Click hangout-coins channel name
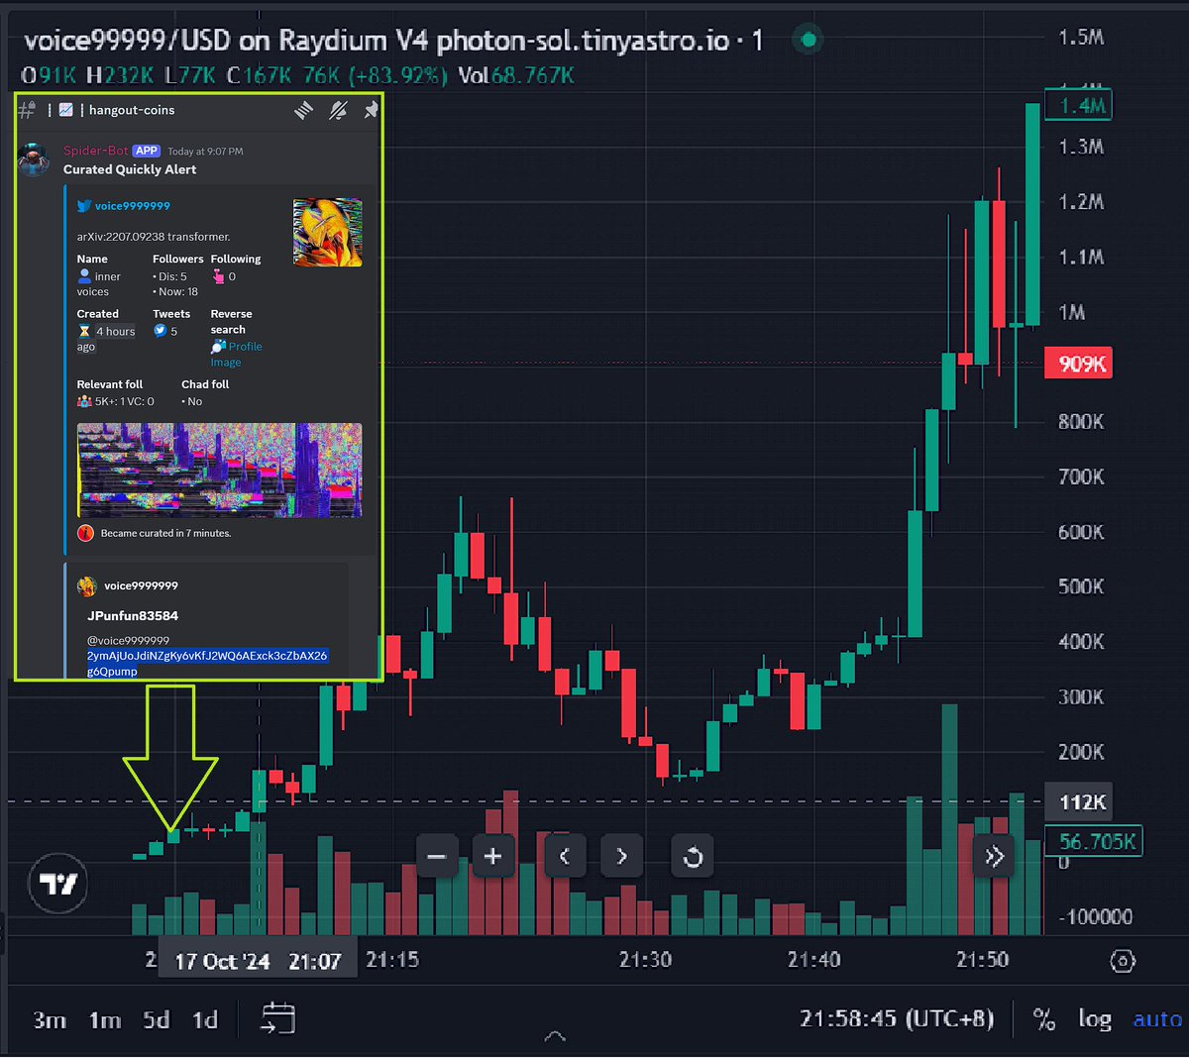This screenshot has height=1059, width=1189. click(x=132, y=110)
